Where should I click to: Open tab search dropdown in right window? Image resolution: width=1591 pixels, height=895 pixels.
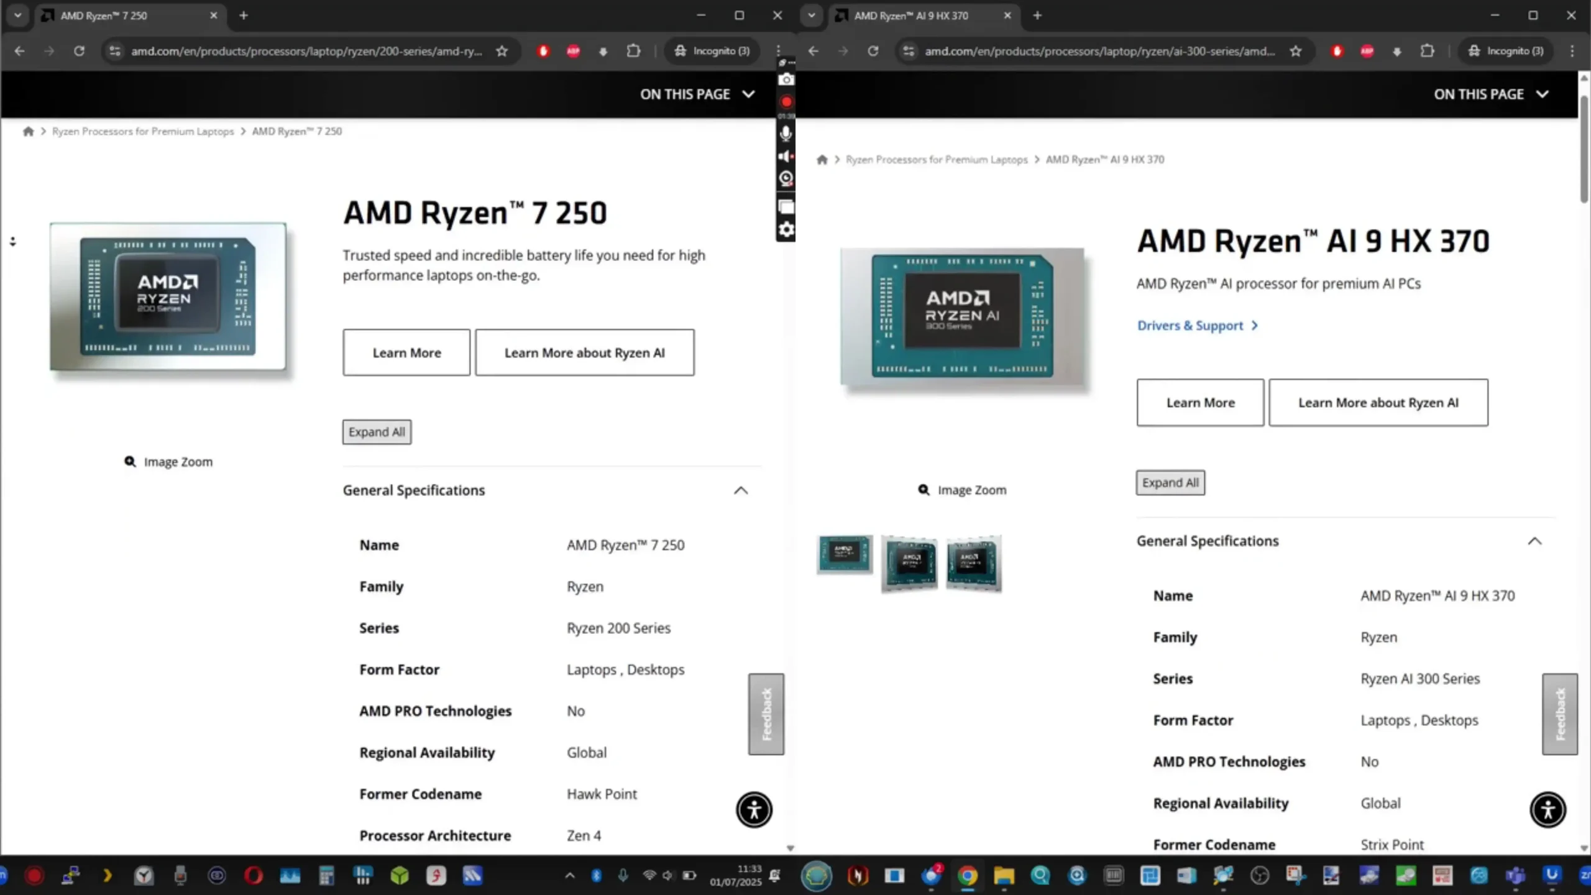click(811, 16)
